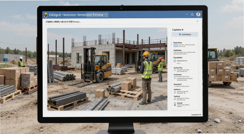Open the construction site photo preview

[107, 69]
